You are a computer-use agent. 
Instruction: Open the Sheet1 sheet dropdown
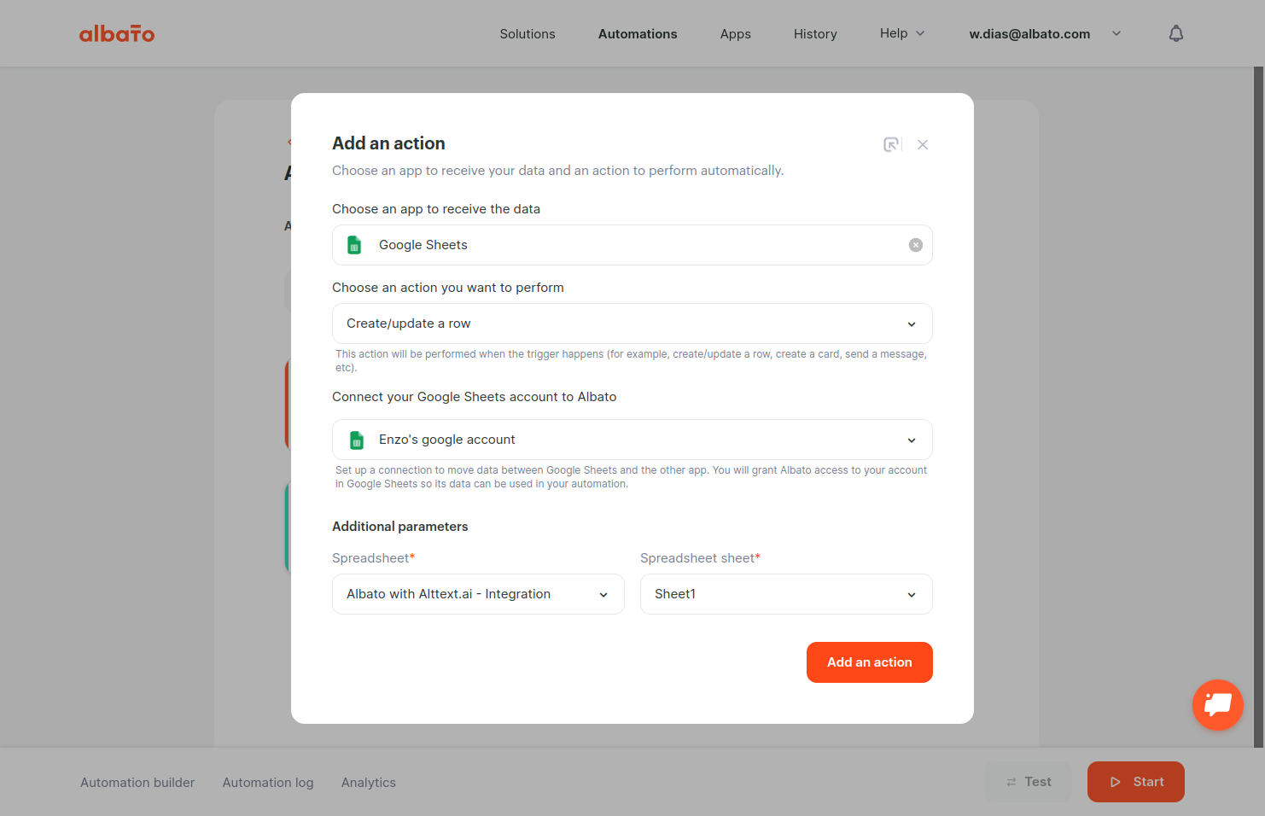tap(786, 594)
